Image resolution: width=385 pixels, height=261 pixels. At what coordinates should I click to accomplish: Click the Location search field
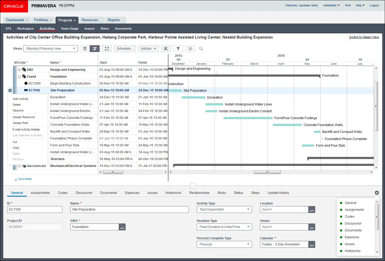point(284,209)
